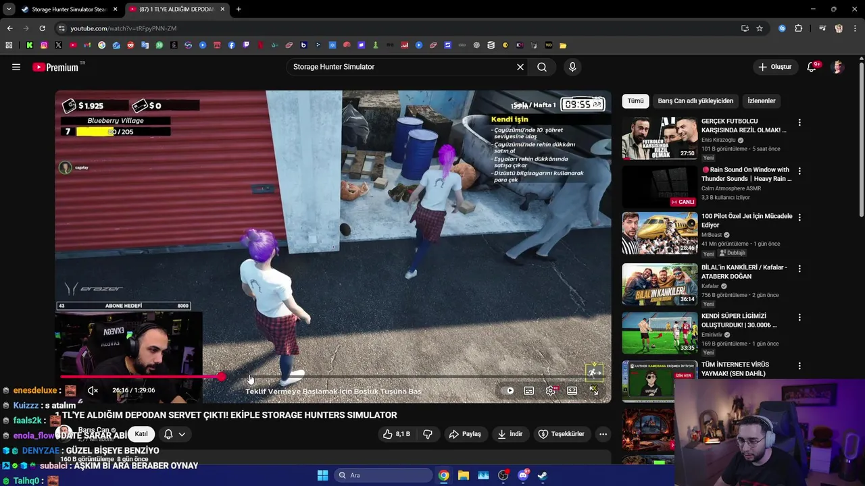Screen dimensions: 865x486
Task: Open the Windows Start menu
Action: pyautogui.click(x=322, y=475)
